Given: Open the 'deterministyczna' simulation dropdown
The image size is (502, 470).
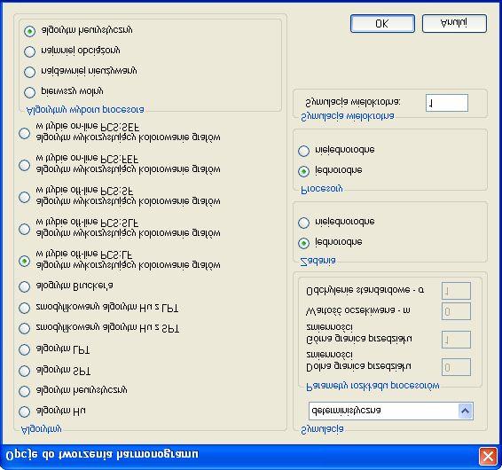Looking at the screenshot, I should tap(465, 411).
